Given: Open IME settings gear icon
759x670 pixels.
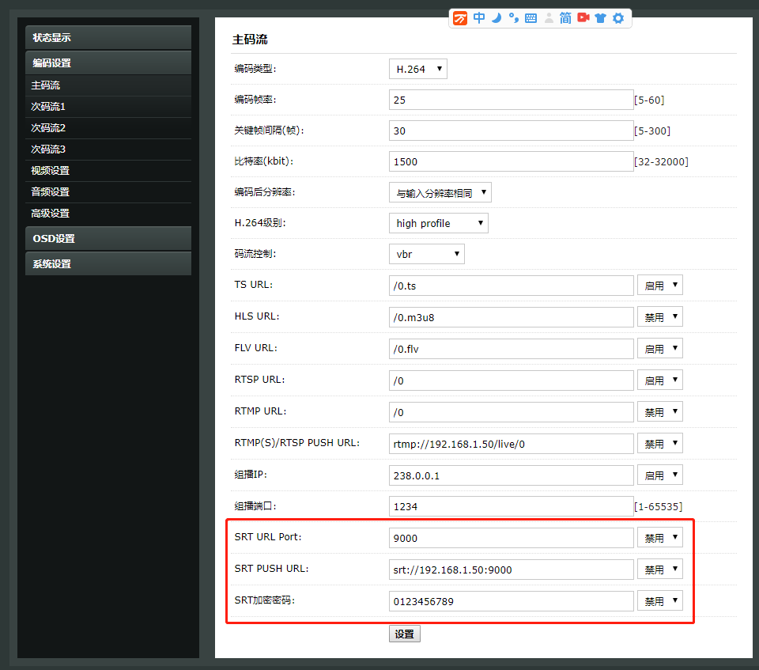Looking at the screenshot, I should pos(618,18).
